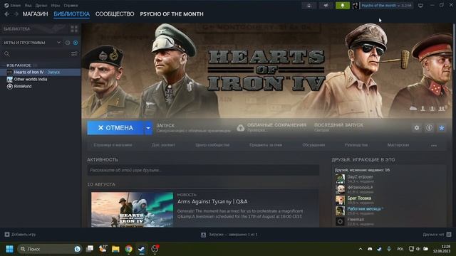Open the Друзья menu
The height and width of the screenshot is (256, 456).
(41, 6)
